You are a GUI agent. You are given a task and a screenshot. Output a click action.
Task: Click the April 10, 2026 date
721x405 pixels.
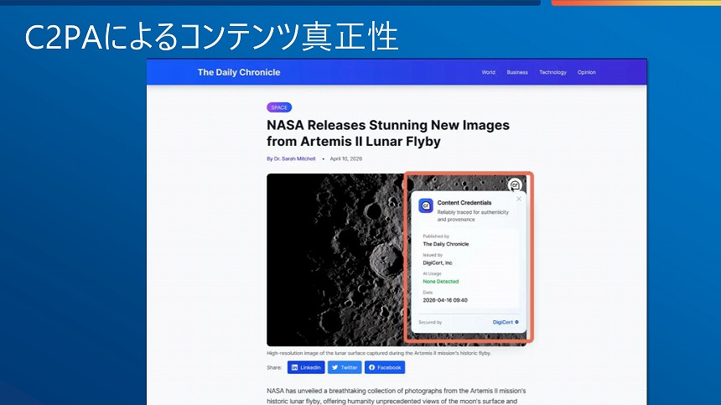[345, 158]
